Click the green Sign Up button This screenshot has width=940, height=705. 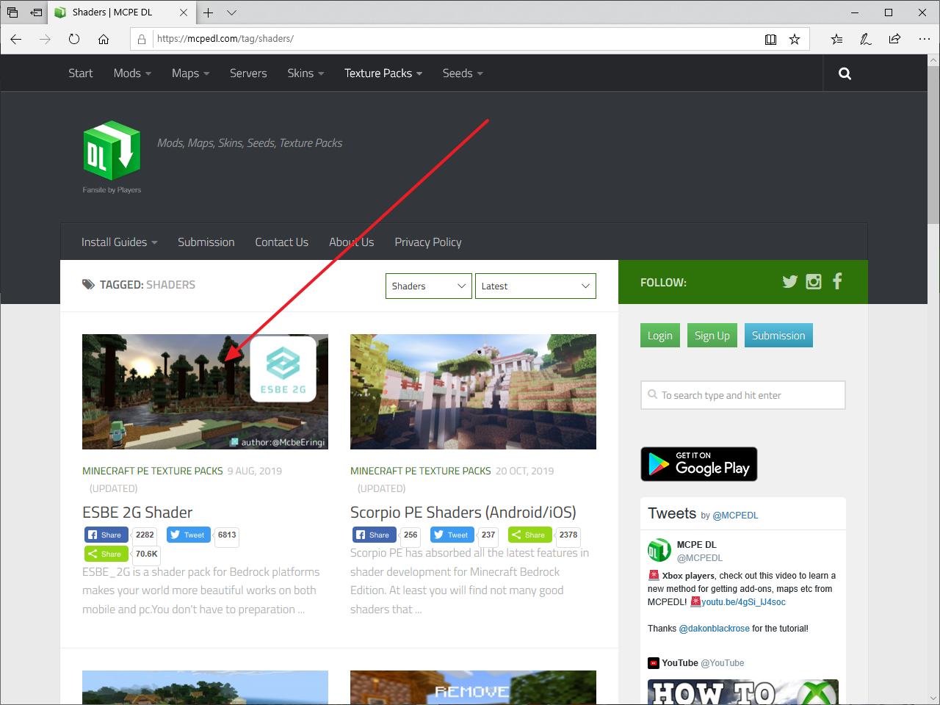pyautogui.click(x=712, y=336)
